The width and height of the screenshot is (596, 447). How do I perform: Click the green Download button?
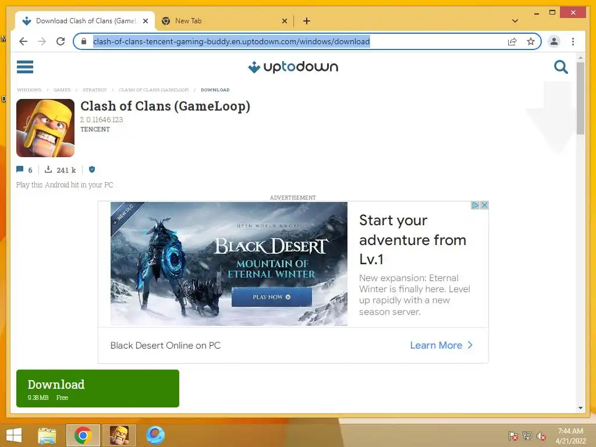pos(98,388)
